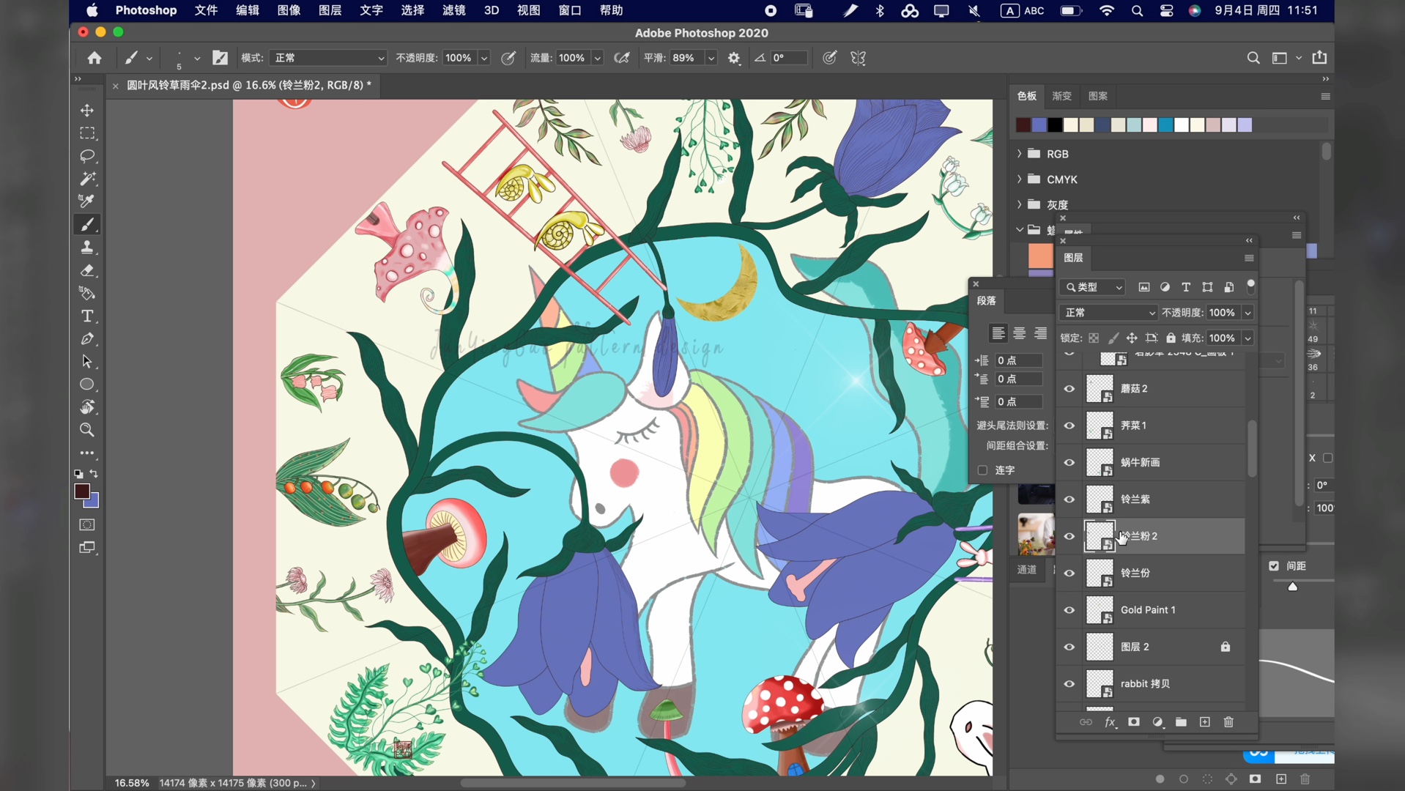The height and width of the screenshot is (791, 1405).
Task: Open the smoothing options gear
Action: (x=734, y=58)
